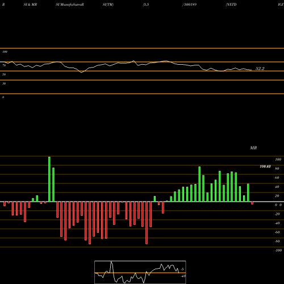The height and width of the screenshot is (284, 284).
Task: Click the tallest green MR histogram bar
Action: point(49,179)
